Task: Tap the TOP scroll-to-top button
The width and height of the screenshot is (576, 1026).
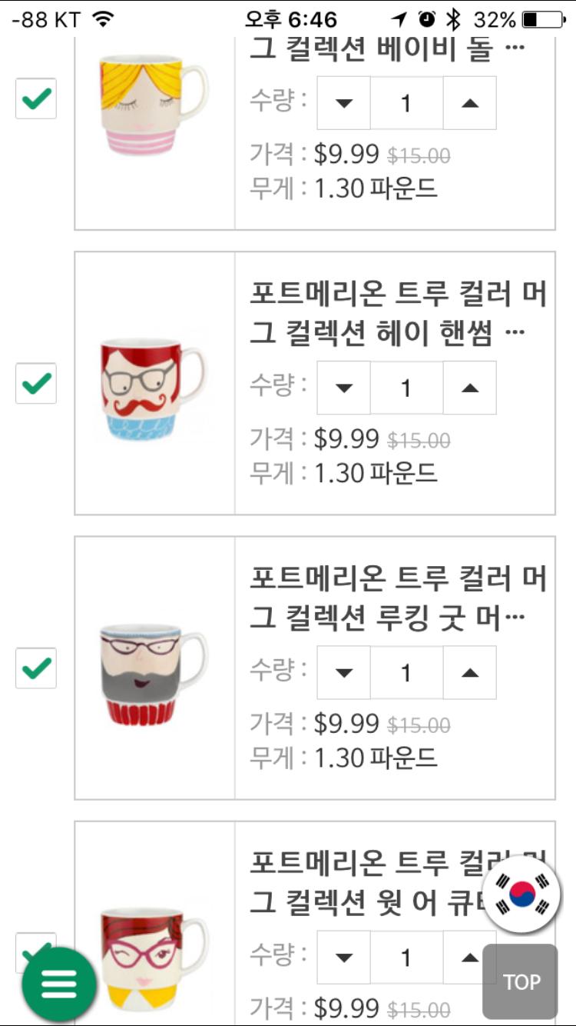Action: (521, 981)
